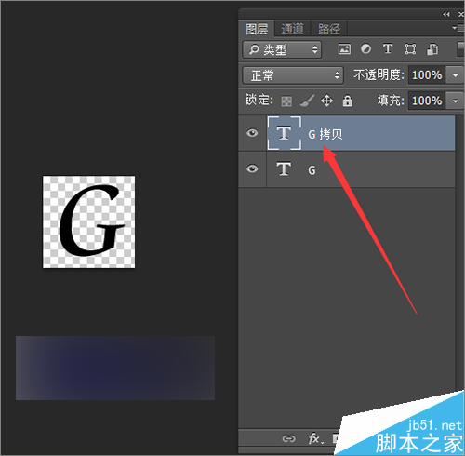
Task: Click the link layers chain icon
Action: (288, 438)
